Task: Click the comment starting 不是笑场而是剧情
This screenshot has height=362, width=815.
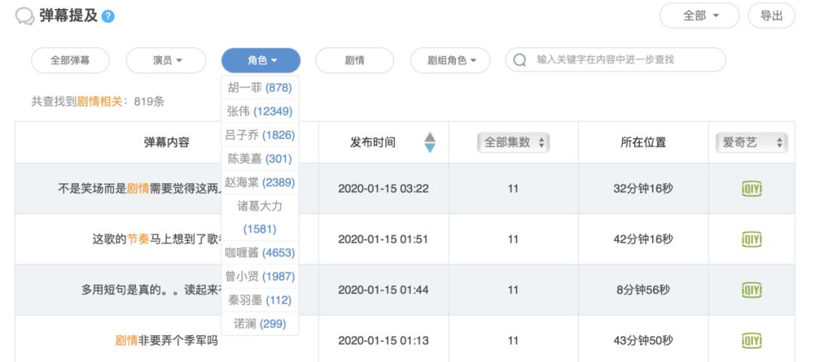Action: pos(140,189)
